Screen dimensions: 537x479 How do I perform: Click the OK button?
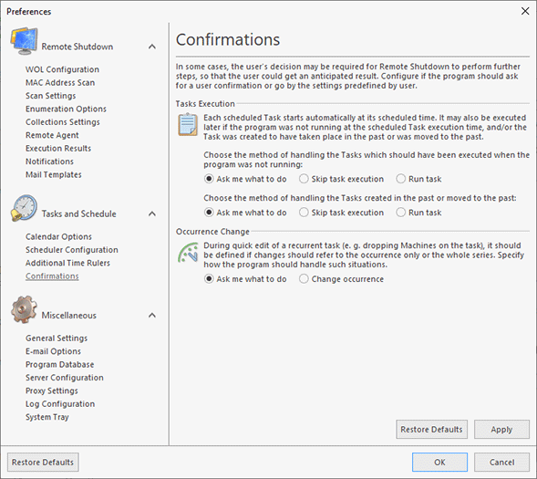(439, 463)
